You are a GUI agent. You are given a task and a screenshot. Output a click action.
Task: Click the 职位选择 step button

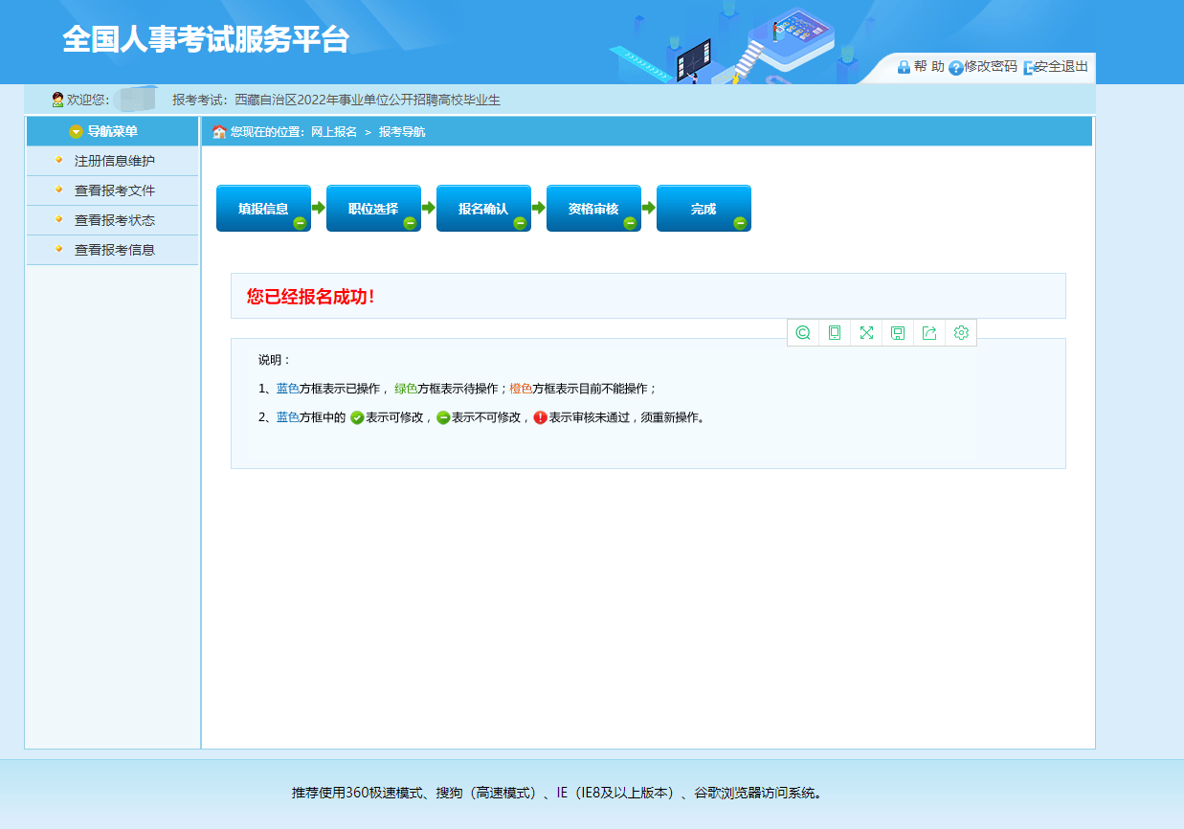(373, 209)
